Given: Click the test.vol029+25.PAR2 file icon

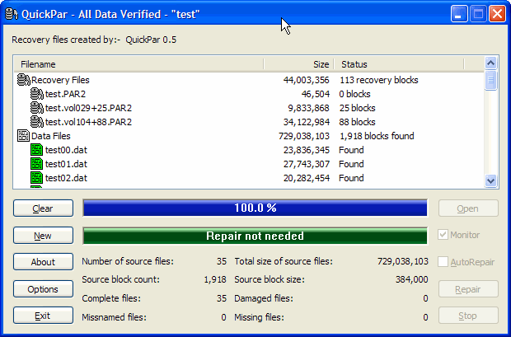Looking at the screenshot, I should tap(37, 108).
